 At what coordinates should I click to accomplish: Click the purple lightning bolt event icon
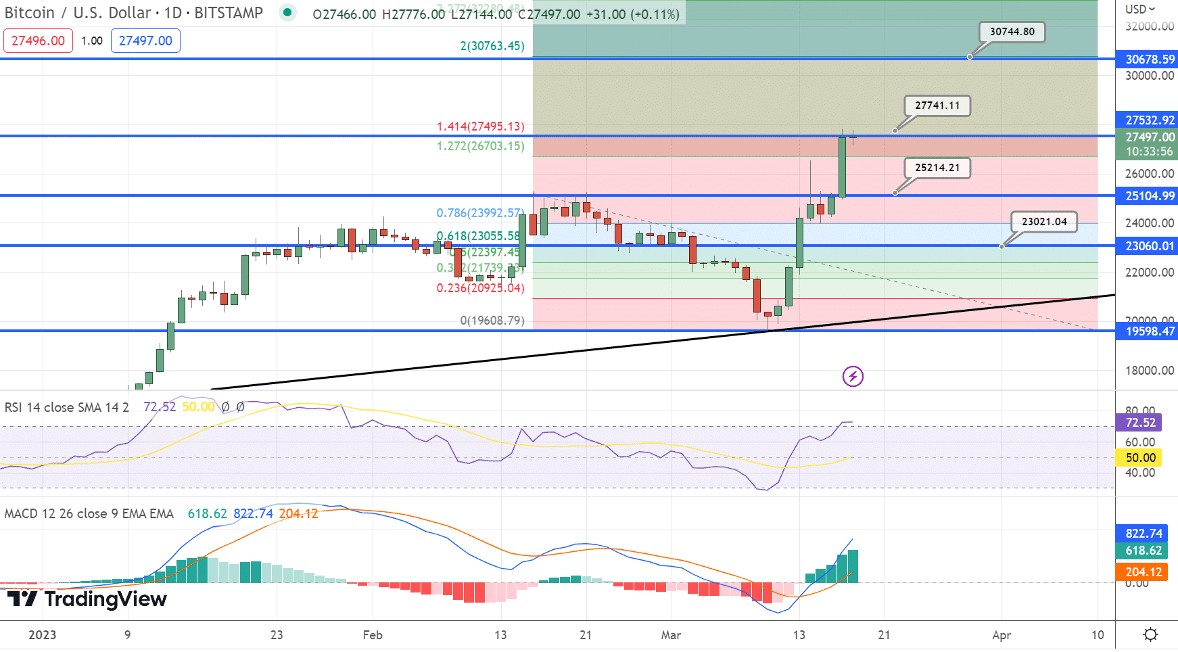853,376
